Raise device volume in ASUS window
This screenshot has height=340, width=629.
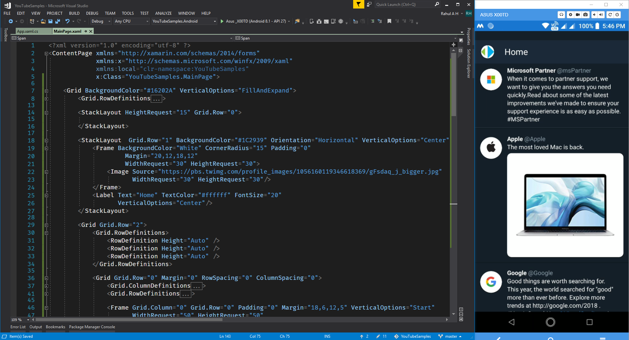click(x=601, y=15)
